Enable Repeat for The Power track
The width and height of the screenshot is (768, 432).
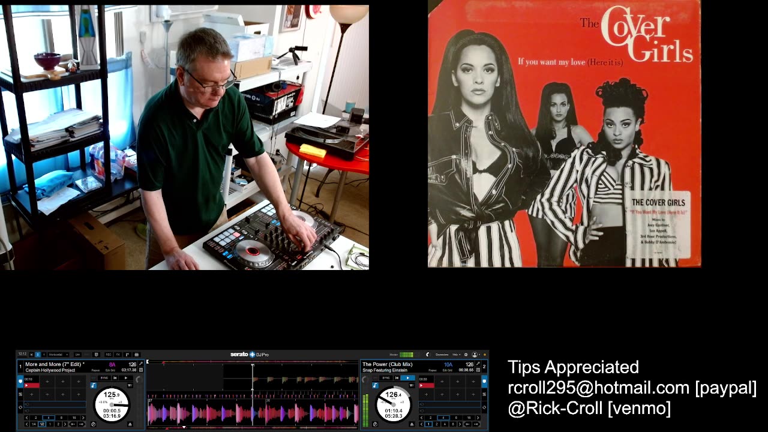[433, 370]
